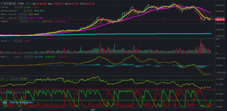Hide the Alligator indicator with eye icon

pyautogui.click(x=21, y=21)
